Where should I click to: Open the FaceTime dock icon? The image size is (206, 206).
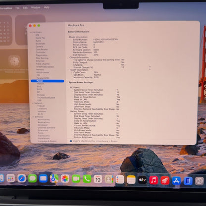[76, 179]
